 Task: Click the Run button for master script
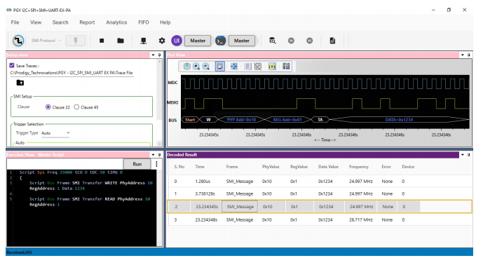[x=137, y=164]
